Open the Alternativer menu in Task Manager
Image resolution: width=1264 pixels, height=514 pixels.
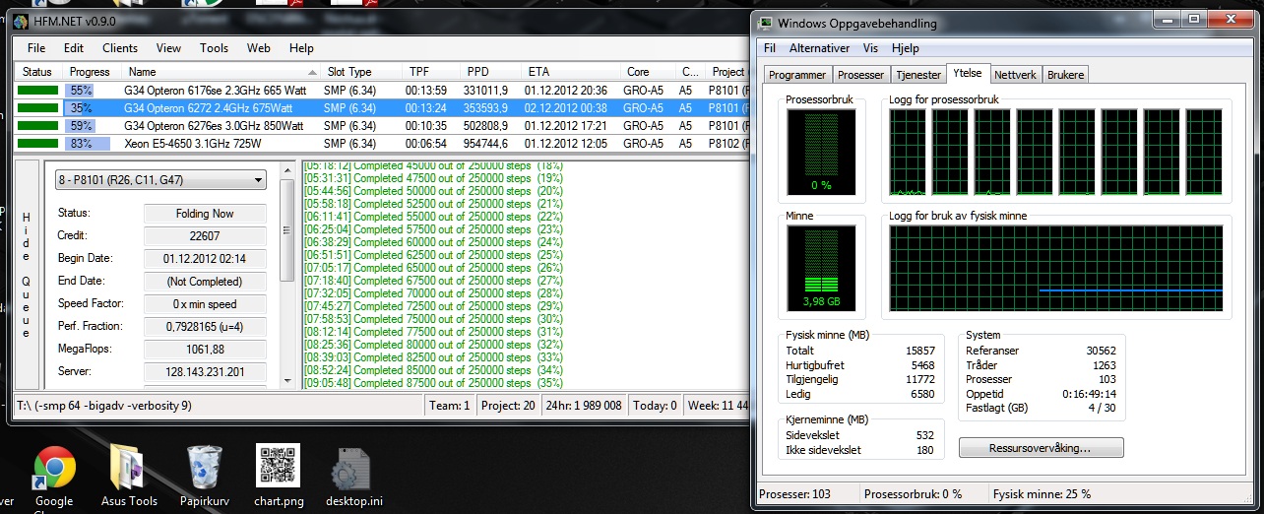click(819, 48)
